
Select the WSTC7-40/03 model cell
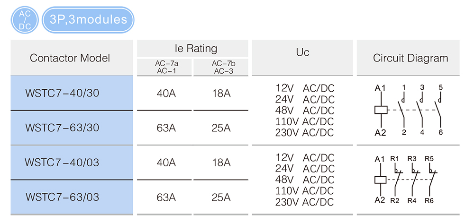[x=72, y=163]
